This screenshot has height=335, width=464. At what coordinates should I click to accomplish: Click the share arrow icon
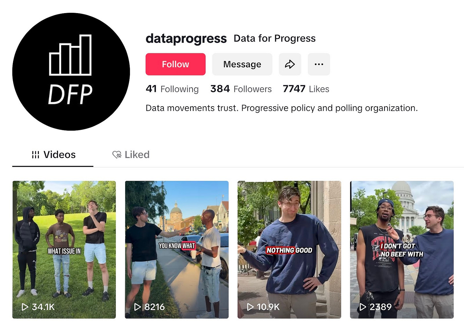[x=290, y=64]
